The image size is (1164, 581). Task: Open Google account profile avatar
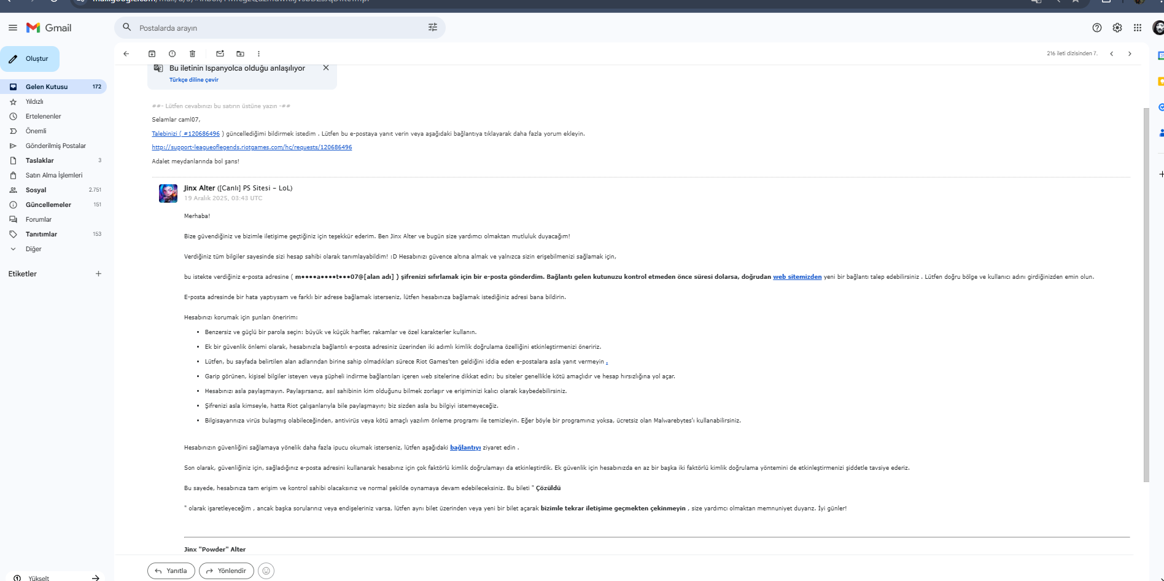(1158, 28)
